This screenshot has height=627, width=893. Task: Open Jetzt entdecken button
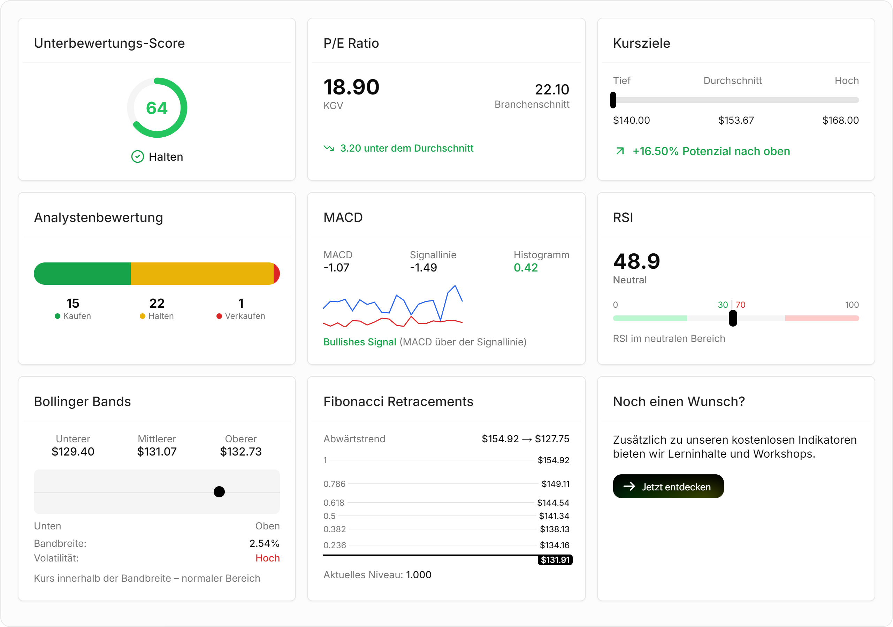[668, 486]
